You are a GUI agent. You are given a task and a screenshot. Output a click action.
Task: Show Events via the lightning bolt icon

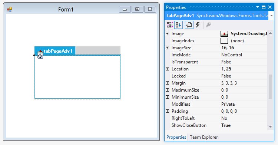(198, 25)
